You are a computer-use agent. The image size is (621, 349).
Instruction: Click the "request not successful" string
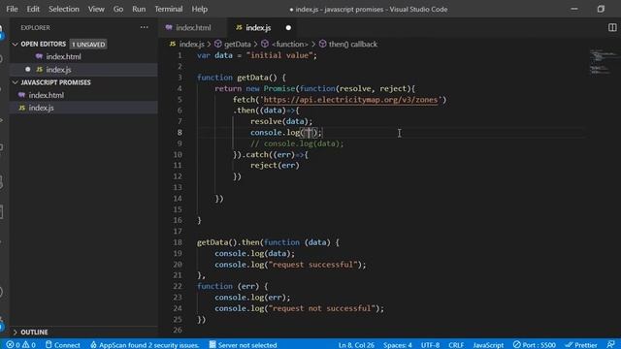[321, 308]
